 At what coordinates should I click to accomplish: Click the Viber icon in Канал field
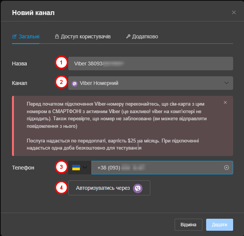[x=75, y=83]
